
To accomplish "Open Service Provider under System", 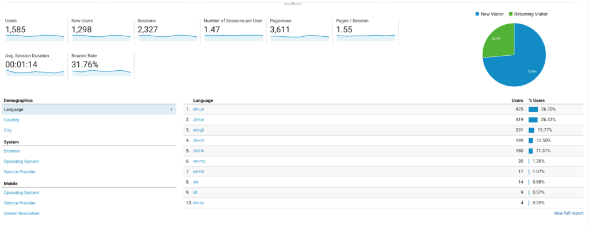I will (20, 171).
